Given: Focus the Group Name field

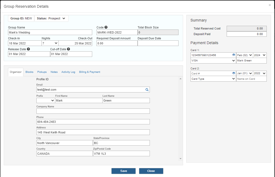Looking at the screenshot, I should pyautogui.click(x=50, y=32).
